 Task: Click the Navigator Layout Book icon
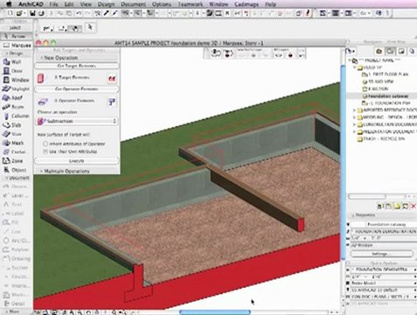401,52
